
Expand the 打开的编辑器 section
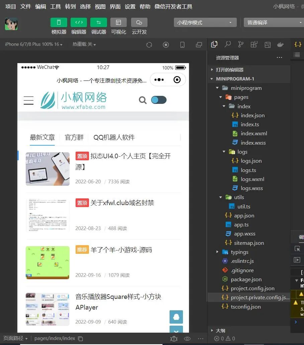(249, 70)
